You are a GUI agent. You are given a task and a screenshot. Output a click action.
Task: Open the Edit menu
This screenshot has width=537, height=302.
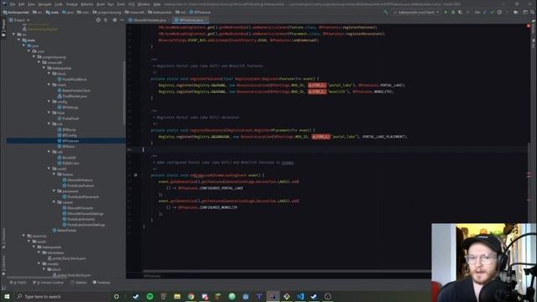pyautogui.click(x=21, y=4)
